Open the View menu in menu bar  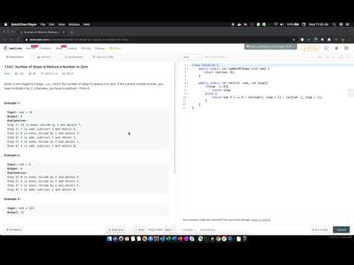tap(61, 24)
